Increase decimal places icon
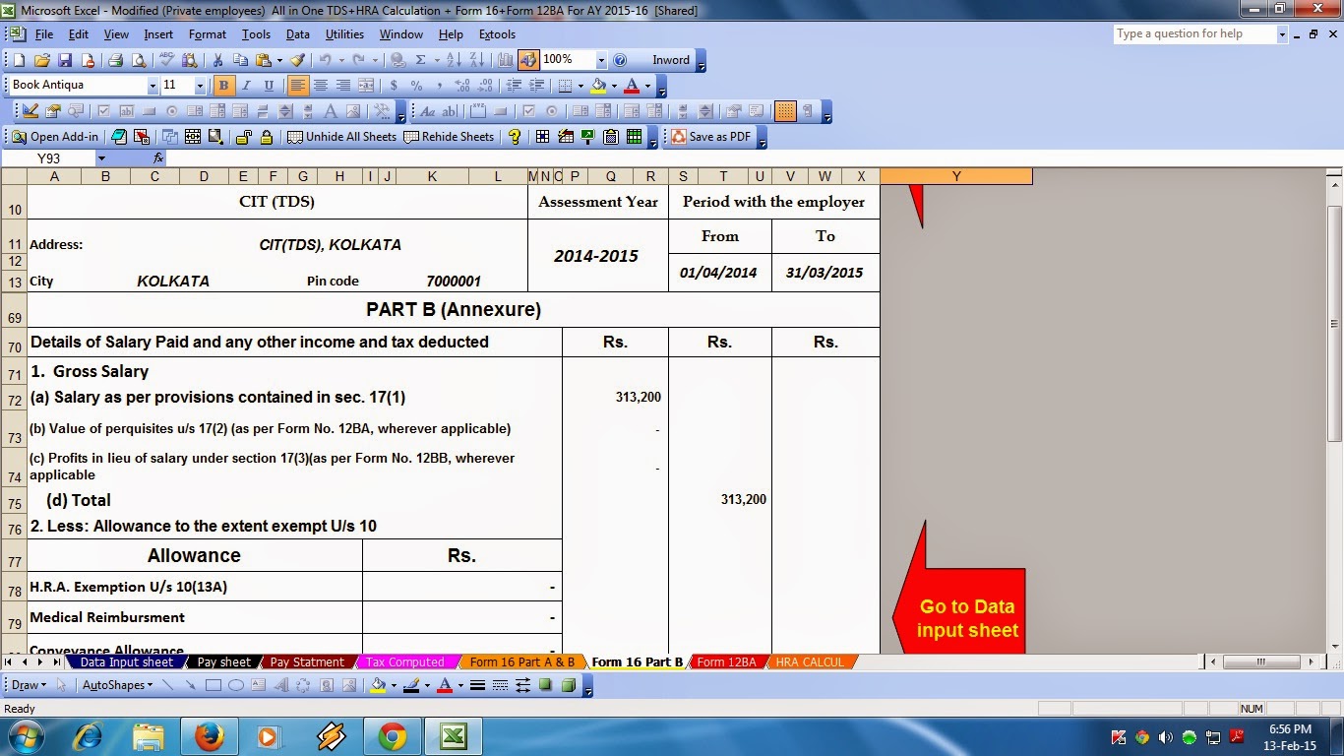 coord(461,86)
